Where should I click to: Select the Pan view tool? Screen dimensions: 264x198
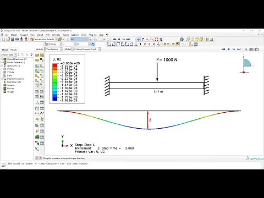(x=139, y=39)
